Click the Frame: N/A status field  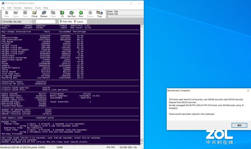113,14
